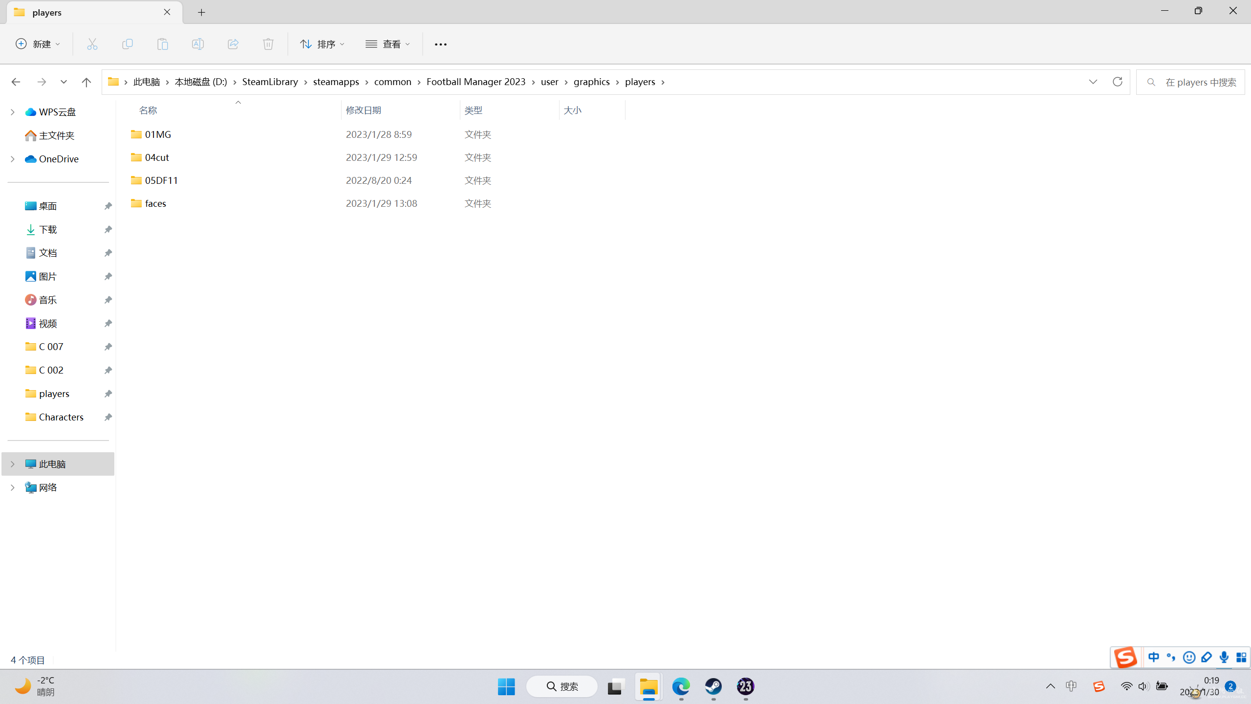Expand address bar history dropdown
Viewport: 1251px width, 704px height.
1093,82
